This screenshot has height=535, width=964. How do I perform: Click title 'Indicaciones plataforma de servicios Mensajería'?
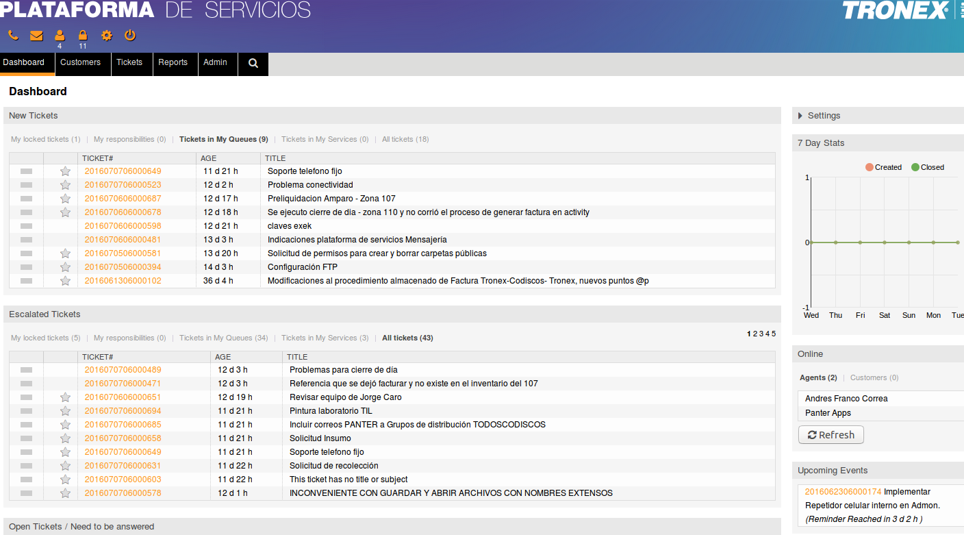pyautogui.click(x=357, y=240)
